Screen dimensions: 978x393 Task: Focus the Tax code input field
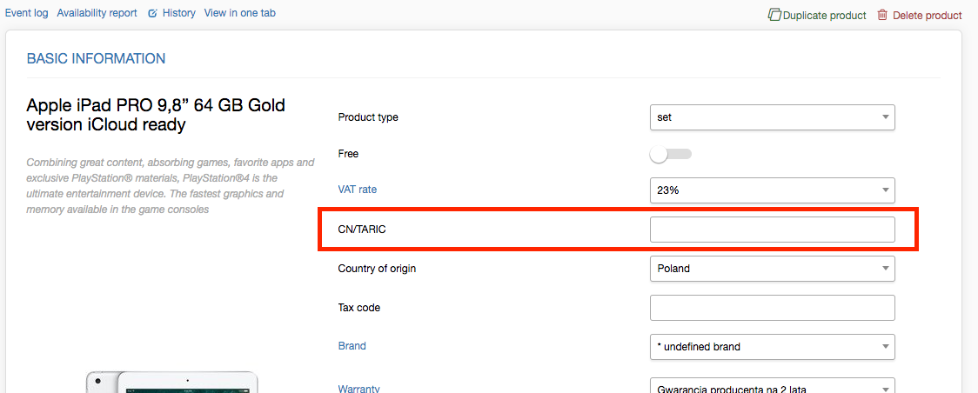pyautogui.click(x=772, y=308)
